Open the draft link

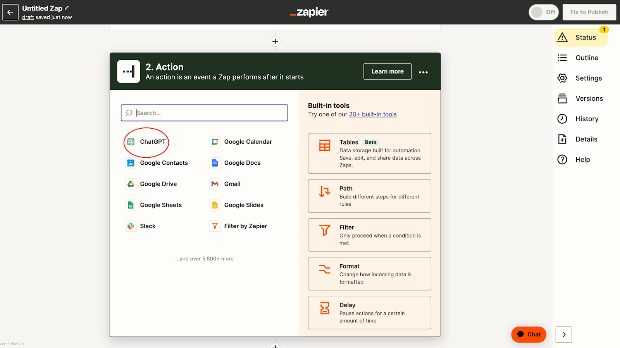click(x=28, y=17)
